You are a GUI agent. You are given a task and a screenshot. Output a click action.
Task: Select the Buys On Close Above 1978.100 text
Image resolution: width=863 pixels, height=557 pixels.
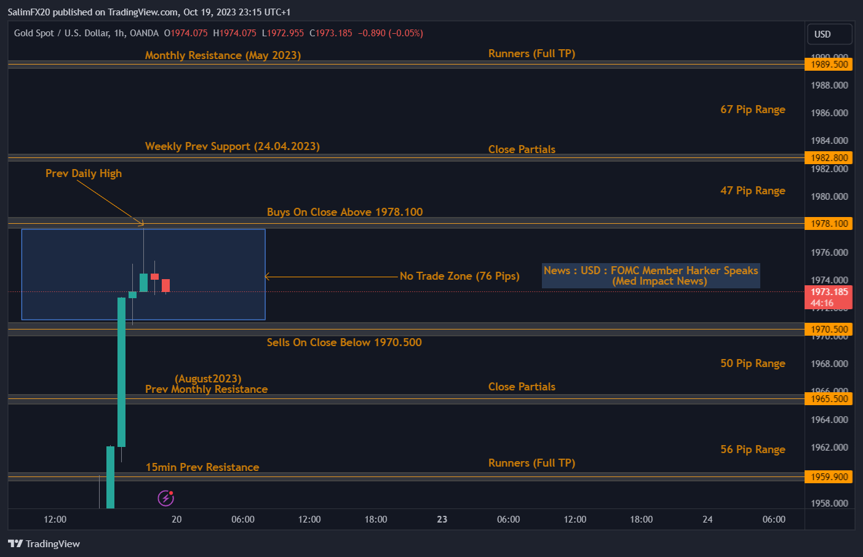pos(345,211)
